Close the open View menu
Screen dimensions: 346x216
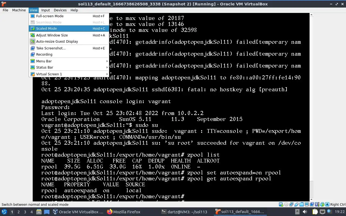(x=34, y=10)
